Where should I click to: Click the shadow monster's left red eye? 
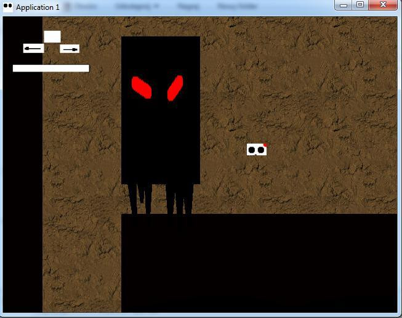coord(142,88)
